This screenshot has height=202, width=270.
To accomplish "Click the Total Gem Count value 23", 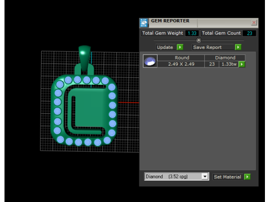I will click(x=249, y=33).
